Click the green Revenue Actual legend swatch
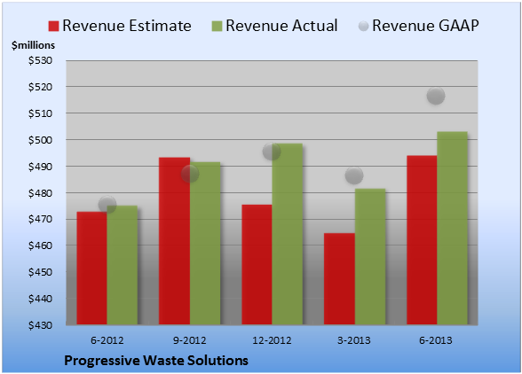This screenshot has height=374, width=522. [217, 26]
